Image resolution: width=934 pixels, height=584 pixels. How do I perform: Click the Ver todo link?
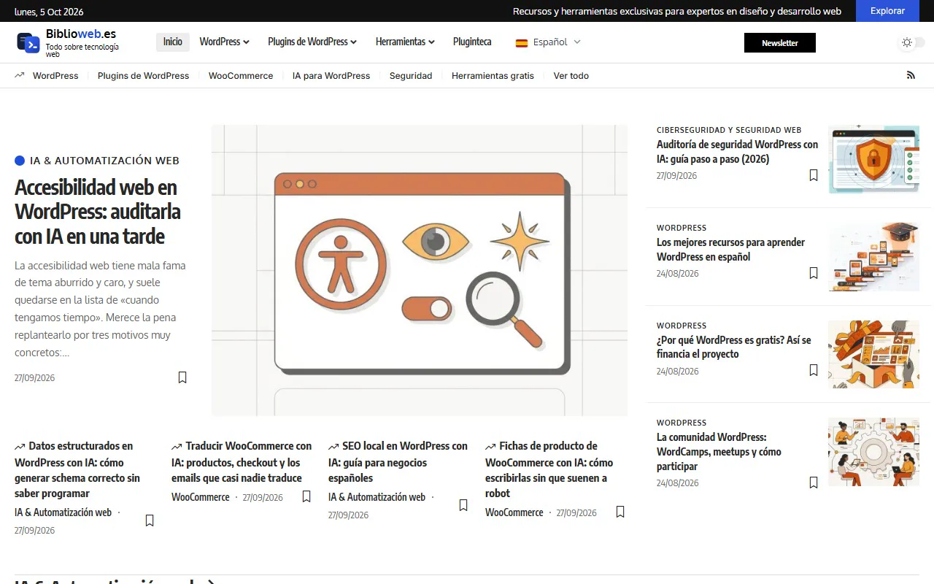pos(571,75)
